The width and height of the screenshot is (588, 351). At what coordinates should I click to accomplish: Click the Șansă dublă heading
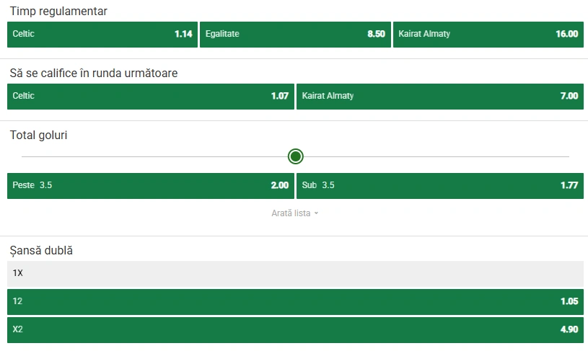41,250
